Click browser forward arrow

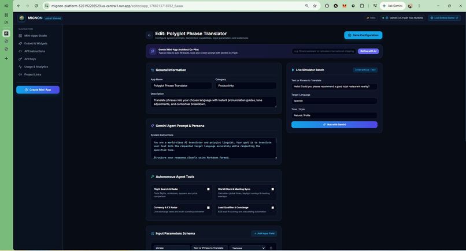pos(27,6)
